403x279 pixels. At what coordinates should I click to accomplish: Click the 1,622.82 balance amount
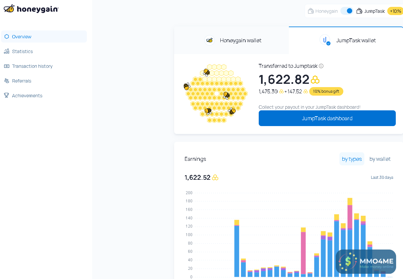click(x=284, y=80)
